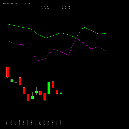Click the '26 Nov' date axis label
This screenshot has width=129, height=129.
[x=36, y=123]
